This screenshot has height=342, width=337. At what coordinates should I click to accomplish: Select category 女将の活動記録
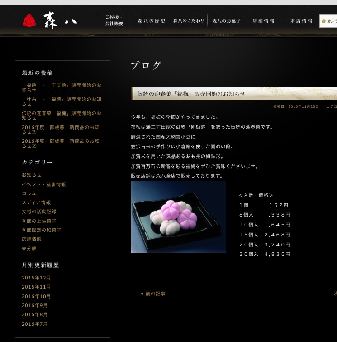39,212
